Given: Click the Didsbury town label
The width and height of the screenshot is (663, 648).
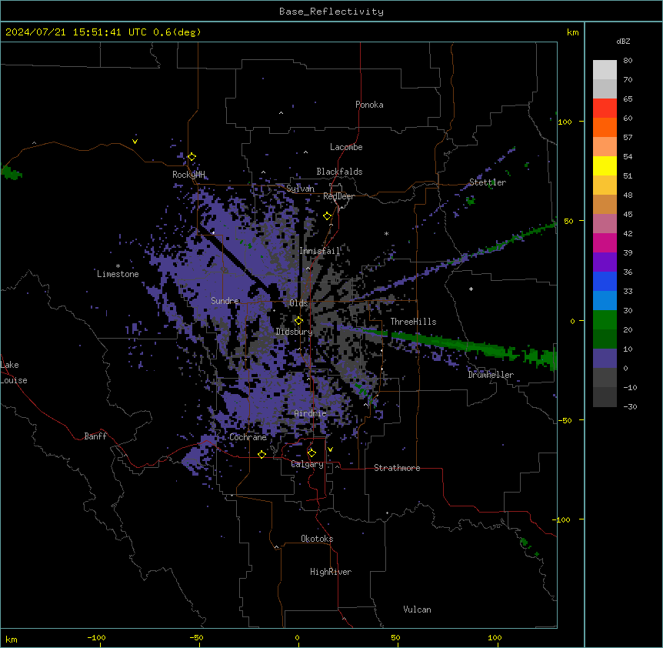Looking at the screenshot, I should tap(295, 332).
